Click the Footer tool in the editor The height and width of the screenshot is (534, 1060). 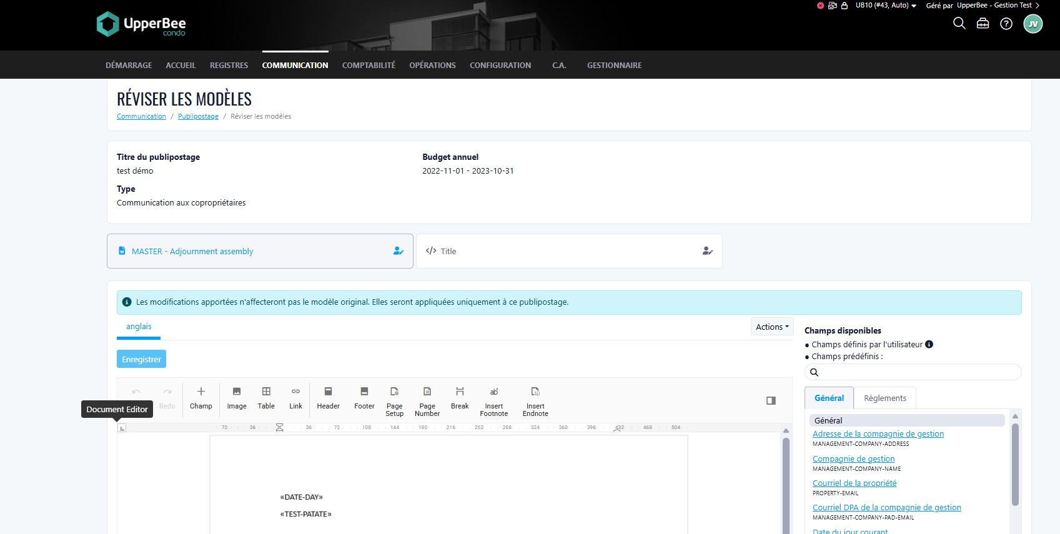(364, 398)
